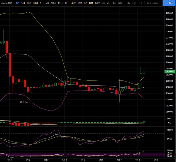
Task: Take a chart screenshot with camera icon
Action: tap(134, 3)
